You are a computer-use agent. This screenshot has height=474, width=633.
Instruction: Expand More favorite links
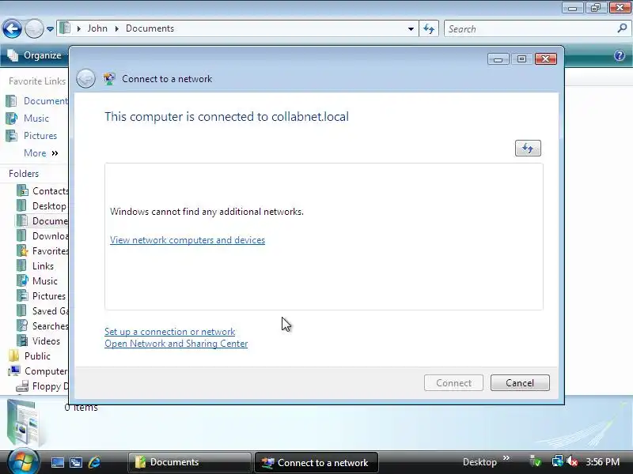coord(41,153)
